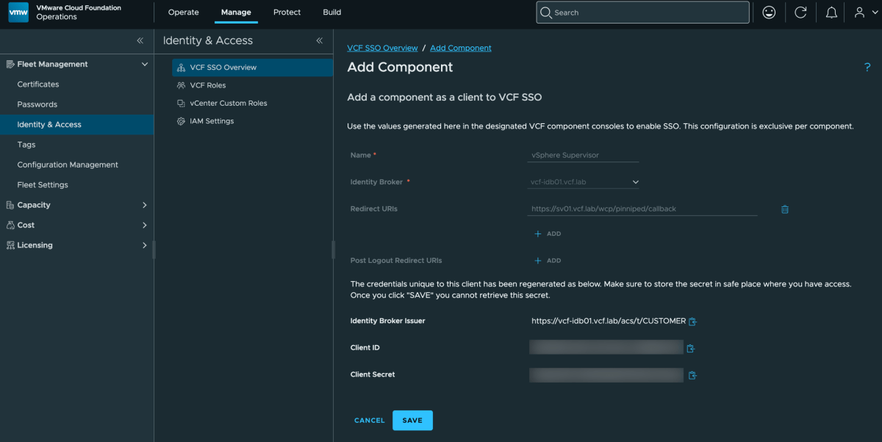Expand the Capacity section

tap(144, 206)
